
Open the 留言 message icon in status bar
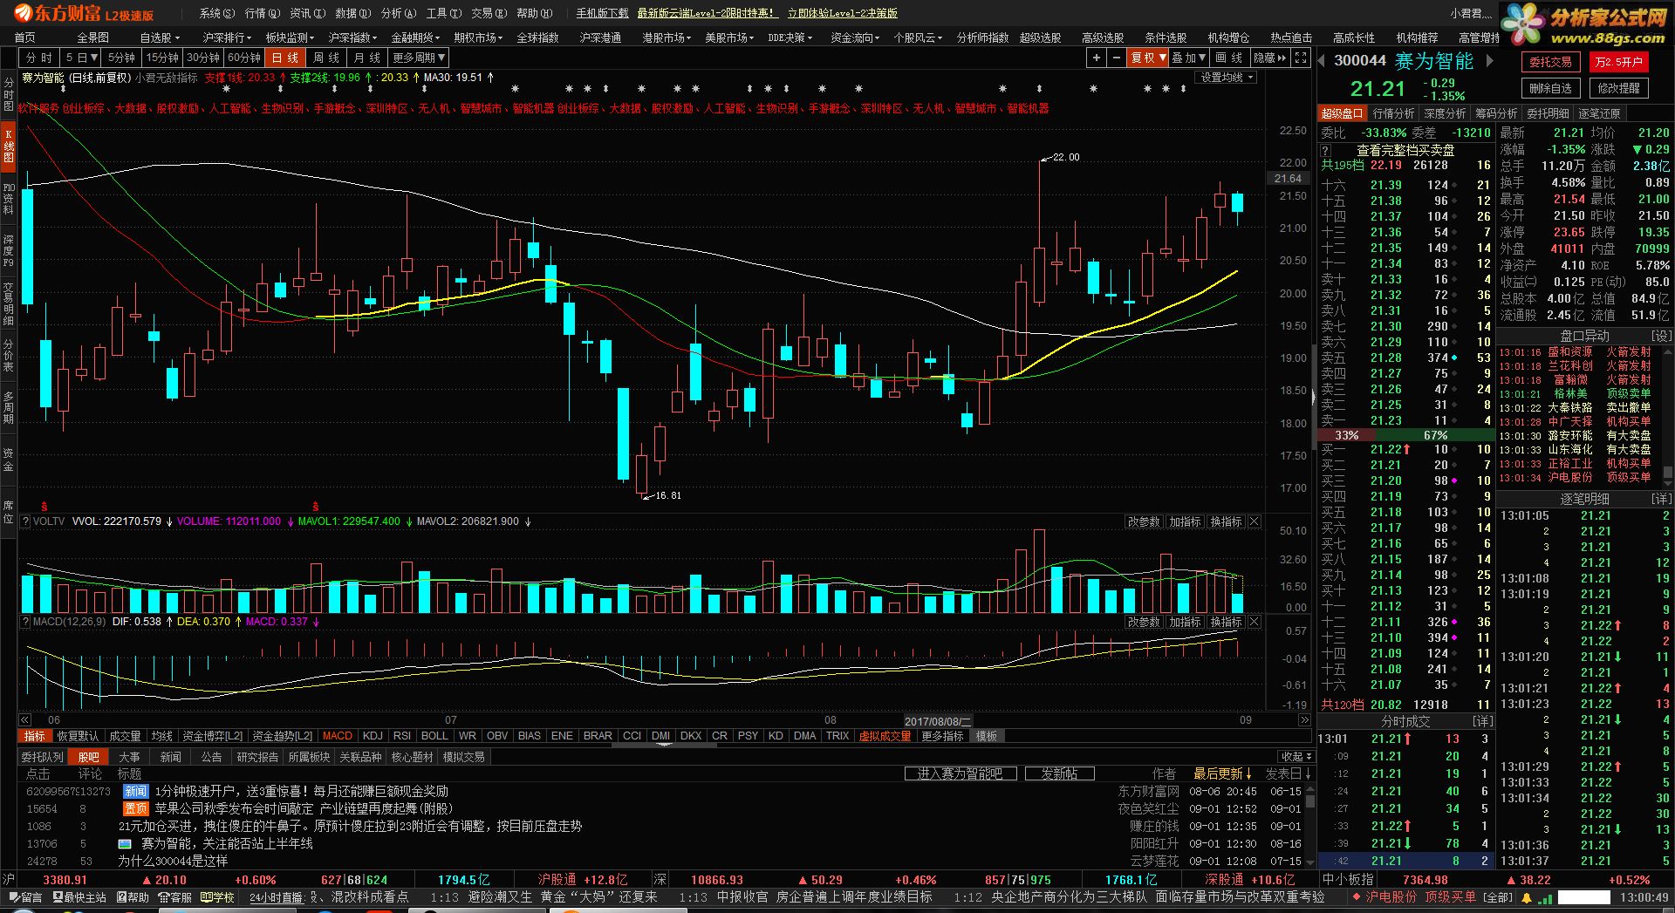tap(25, 897)
